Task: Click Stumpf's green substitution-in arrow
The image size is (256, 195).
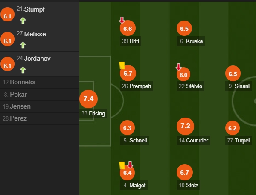Action: pos(23,21)
